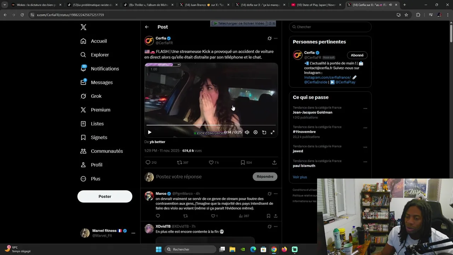Open more options on Marco's comment

(276, 194)
